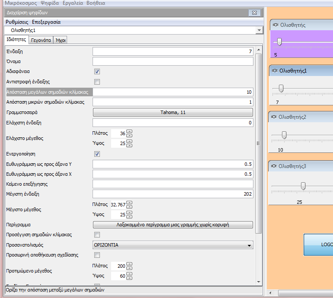Enable Προσωρινή αποθήκευση σχεδίασης checkbox

click(x=97, y=255)
